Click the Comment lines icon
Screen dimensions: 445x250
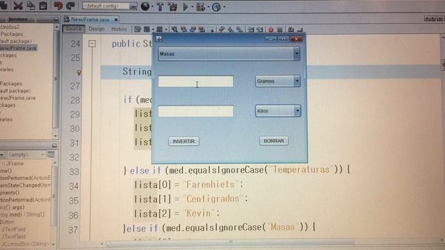[291, 29]
